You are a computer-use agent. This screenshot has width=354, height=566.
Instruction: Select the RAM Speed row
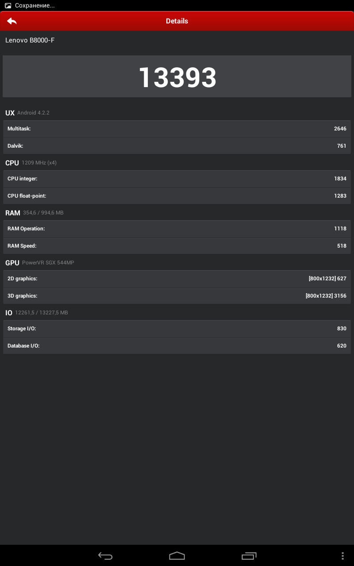177,245
